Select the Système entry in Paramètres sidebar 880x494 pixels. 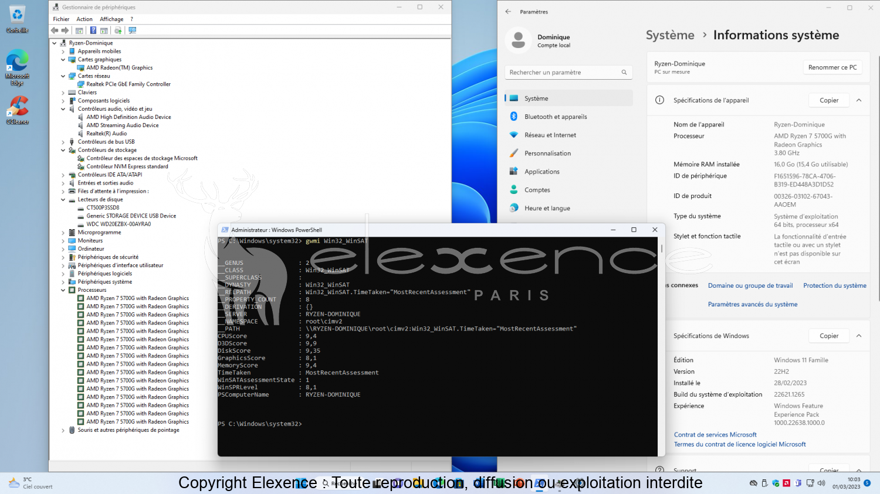[568, 98]
